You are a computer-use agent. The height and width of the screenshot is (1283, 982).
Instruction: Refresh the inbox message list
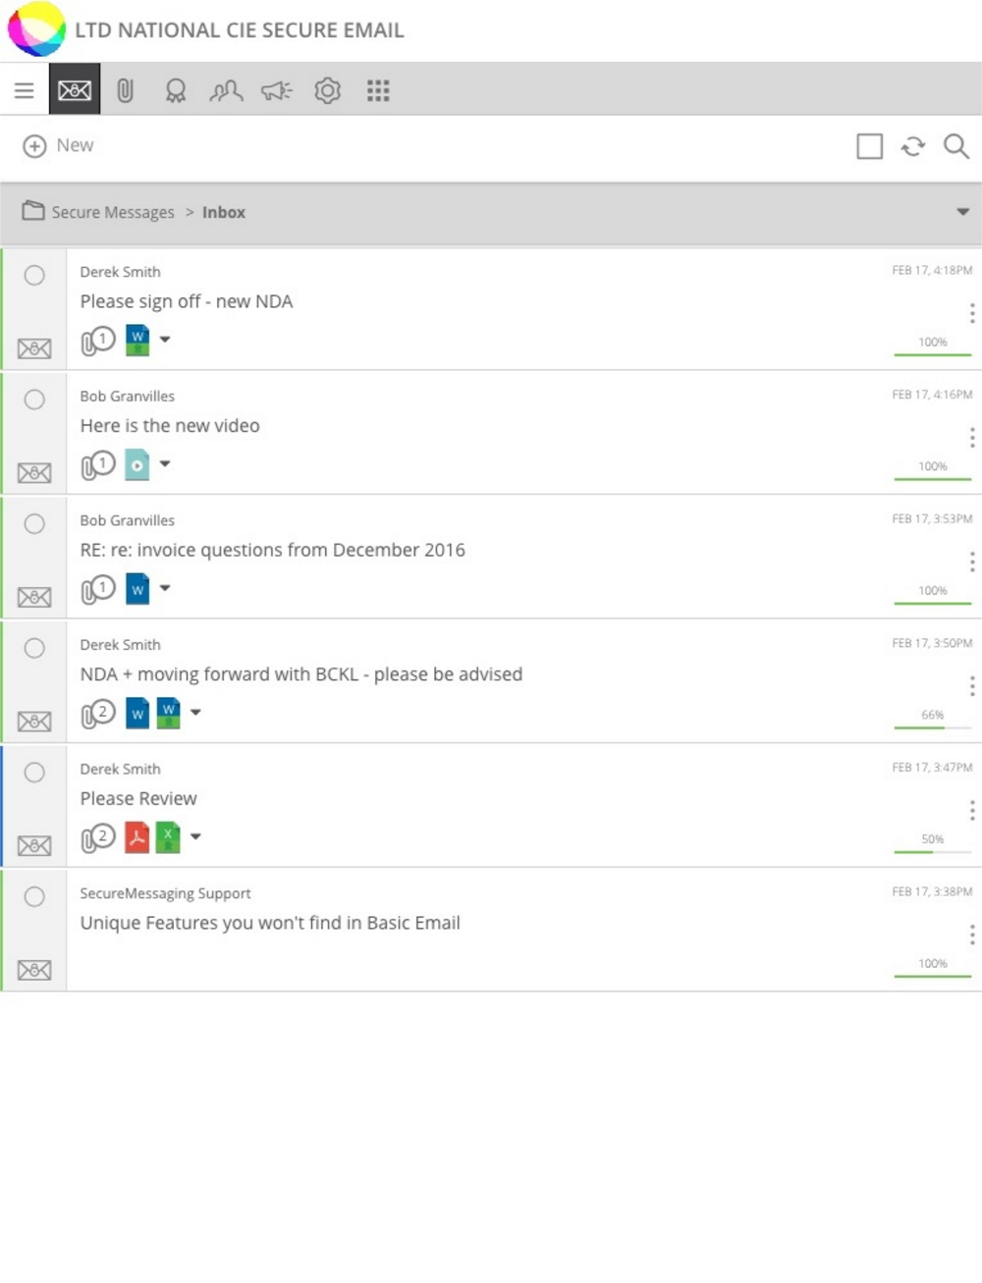pos(913,146)
